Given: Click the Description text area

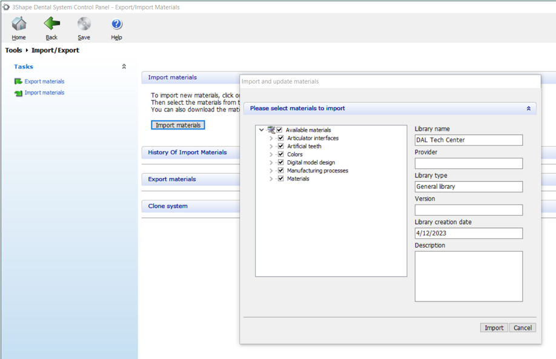Looking at the screenshot, I should [469, 277].
